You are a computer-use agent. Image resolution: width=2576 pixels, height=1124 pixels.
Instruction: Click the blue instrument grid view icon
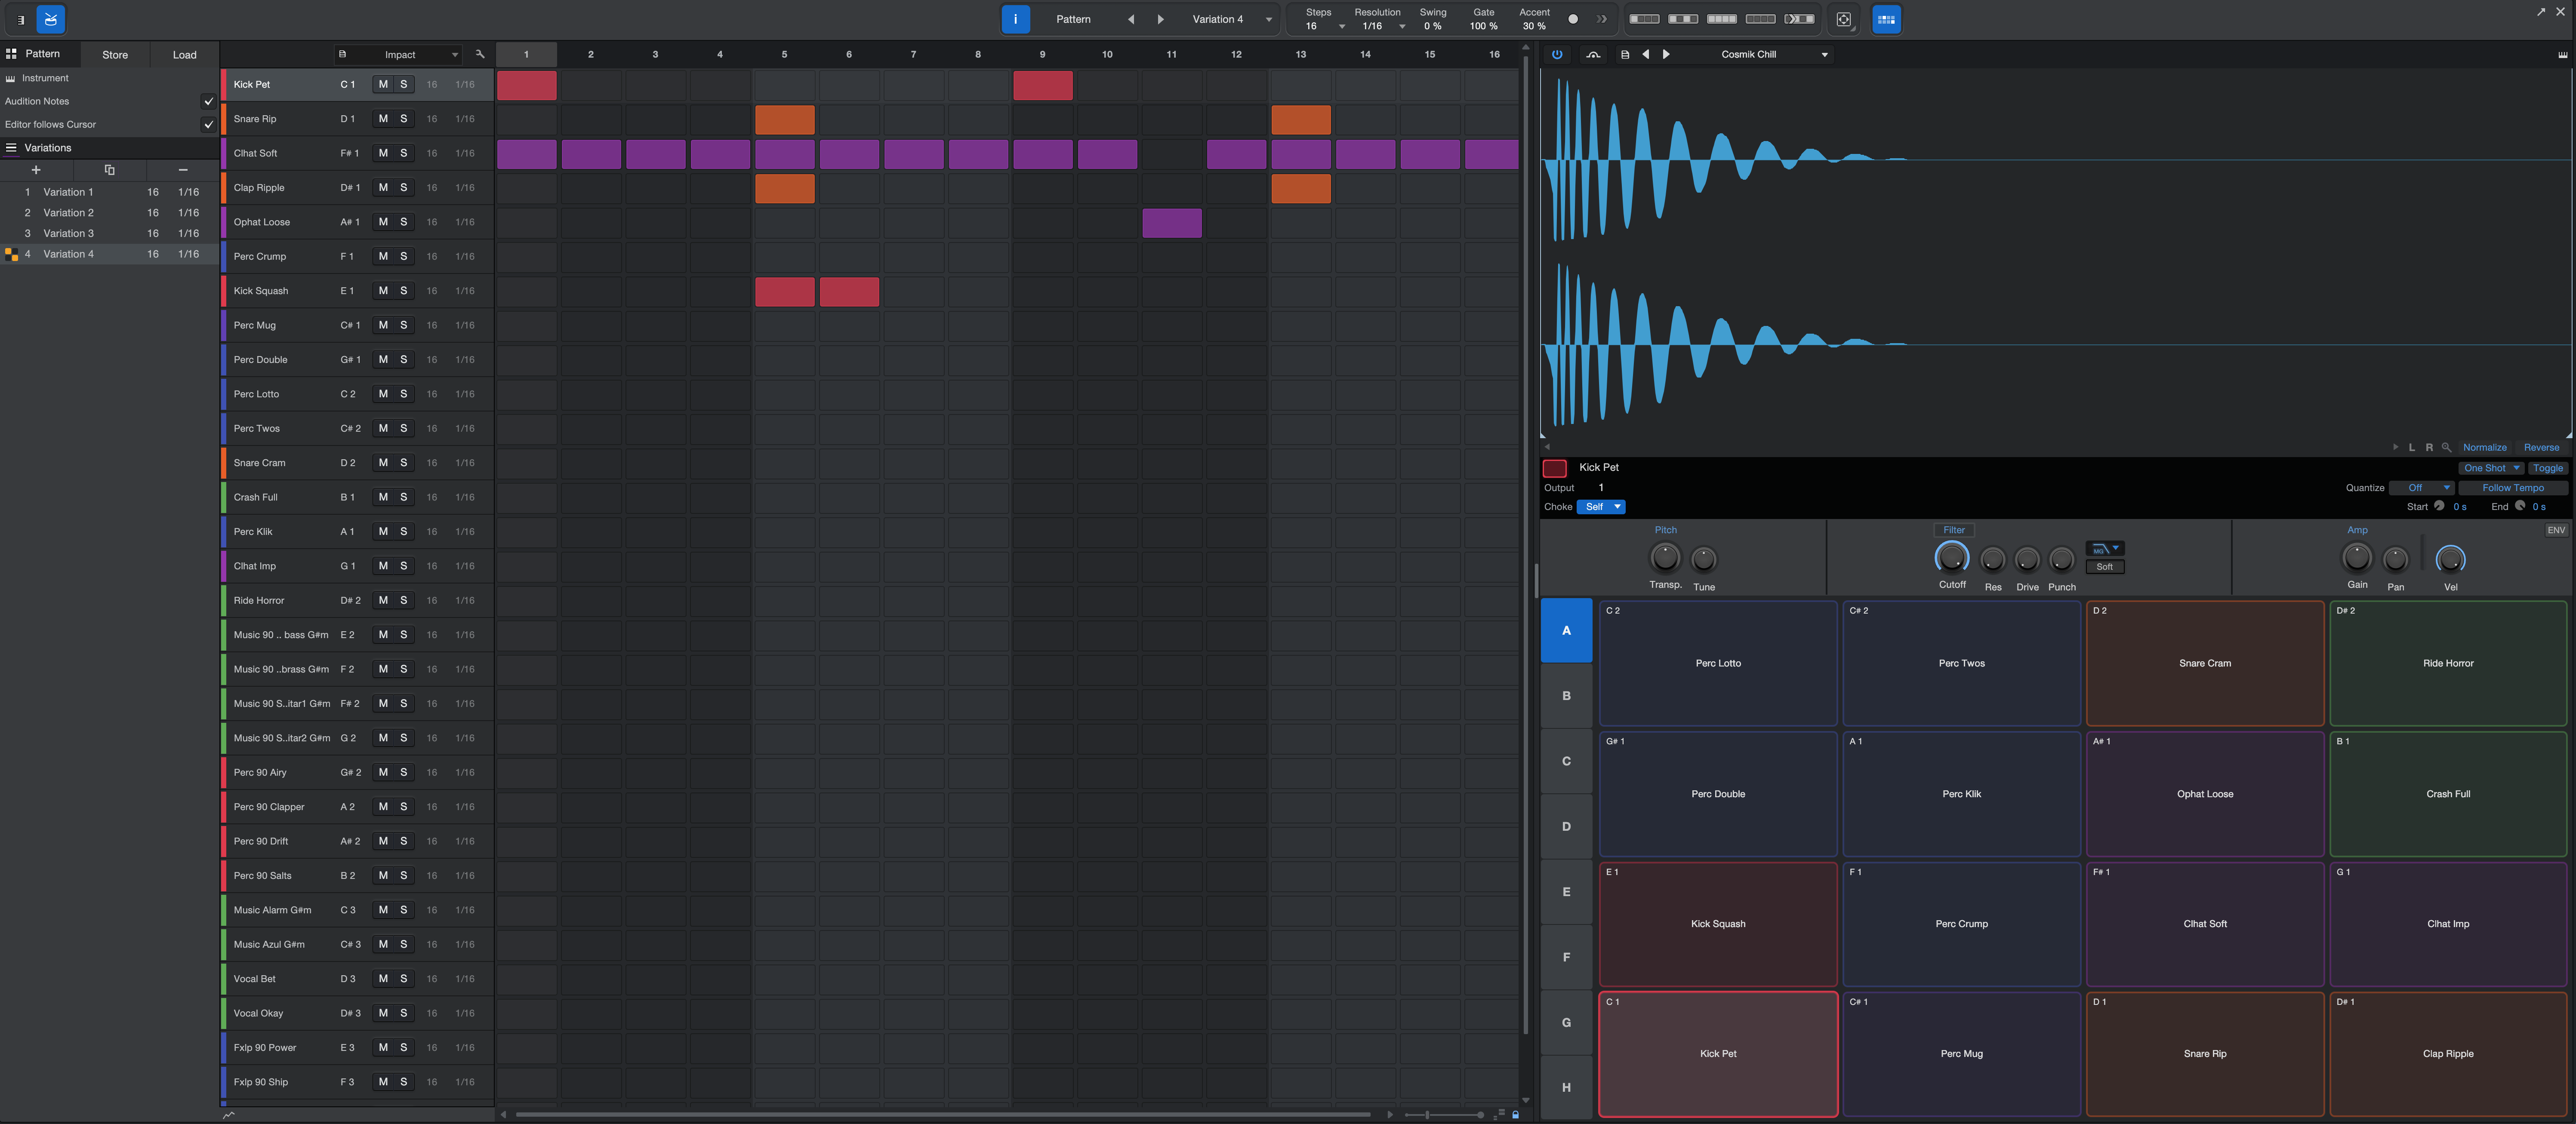[1886, 19]
